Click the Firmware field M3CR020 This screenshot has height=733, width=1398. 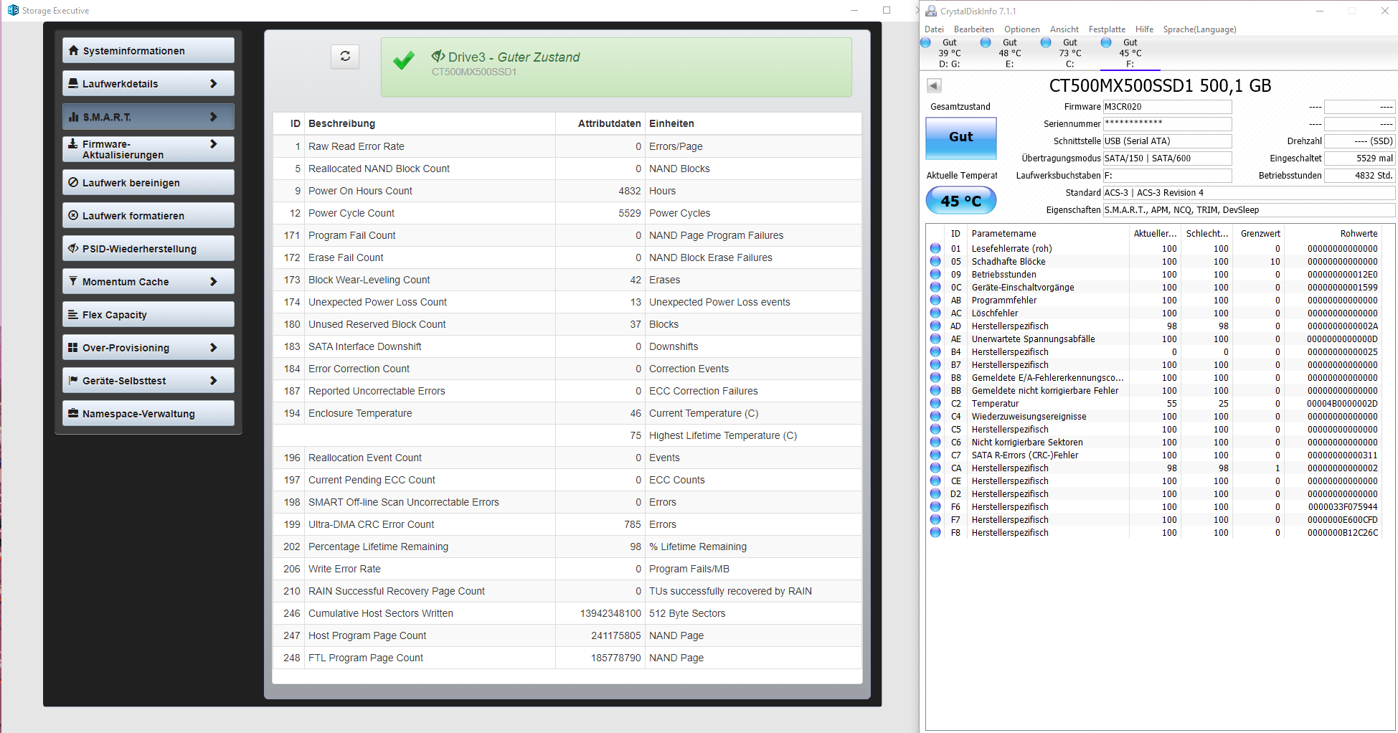click(1167, 106)
